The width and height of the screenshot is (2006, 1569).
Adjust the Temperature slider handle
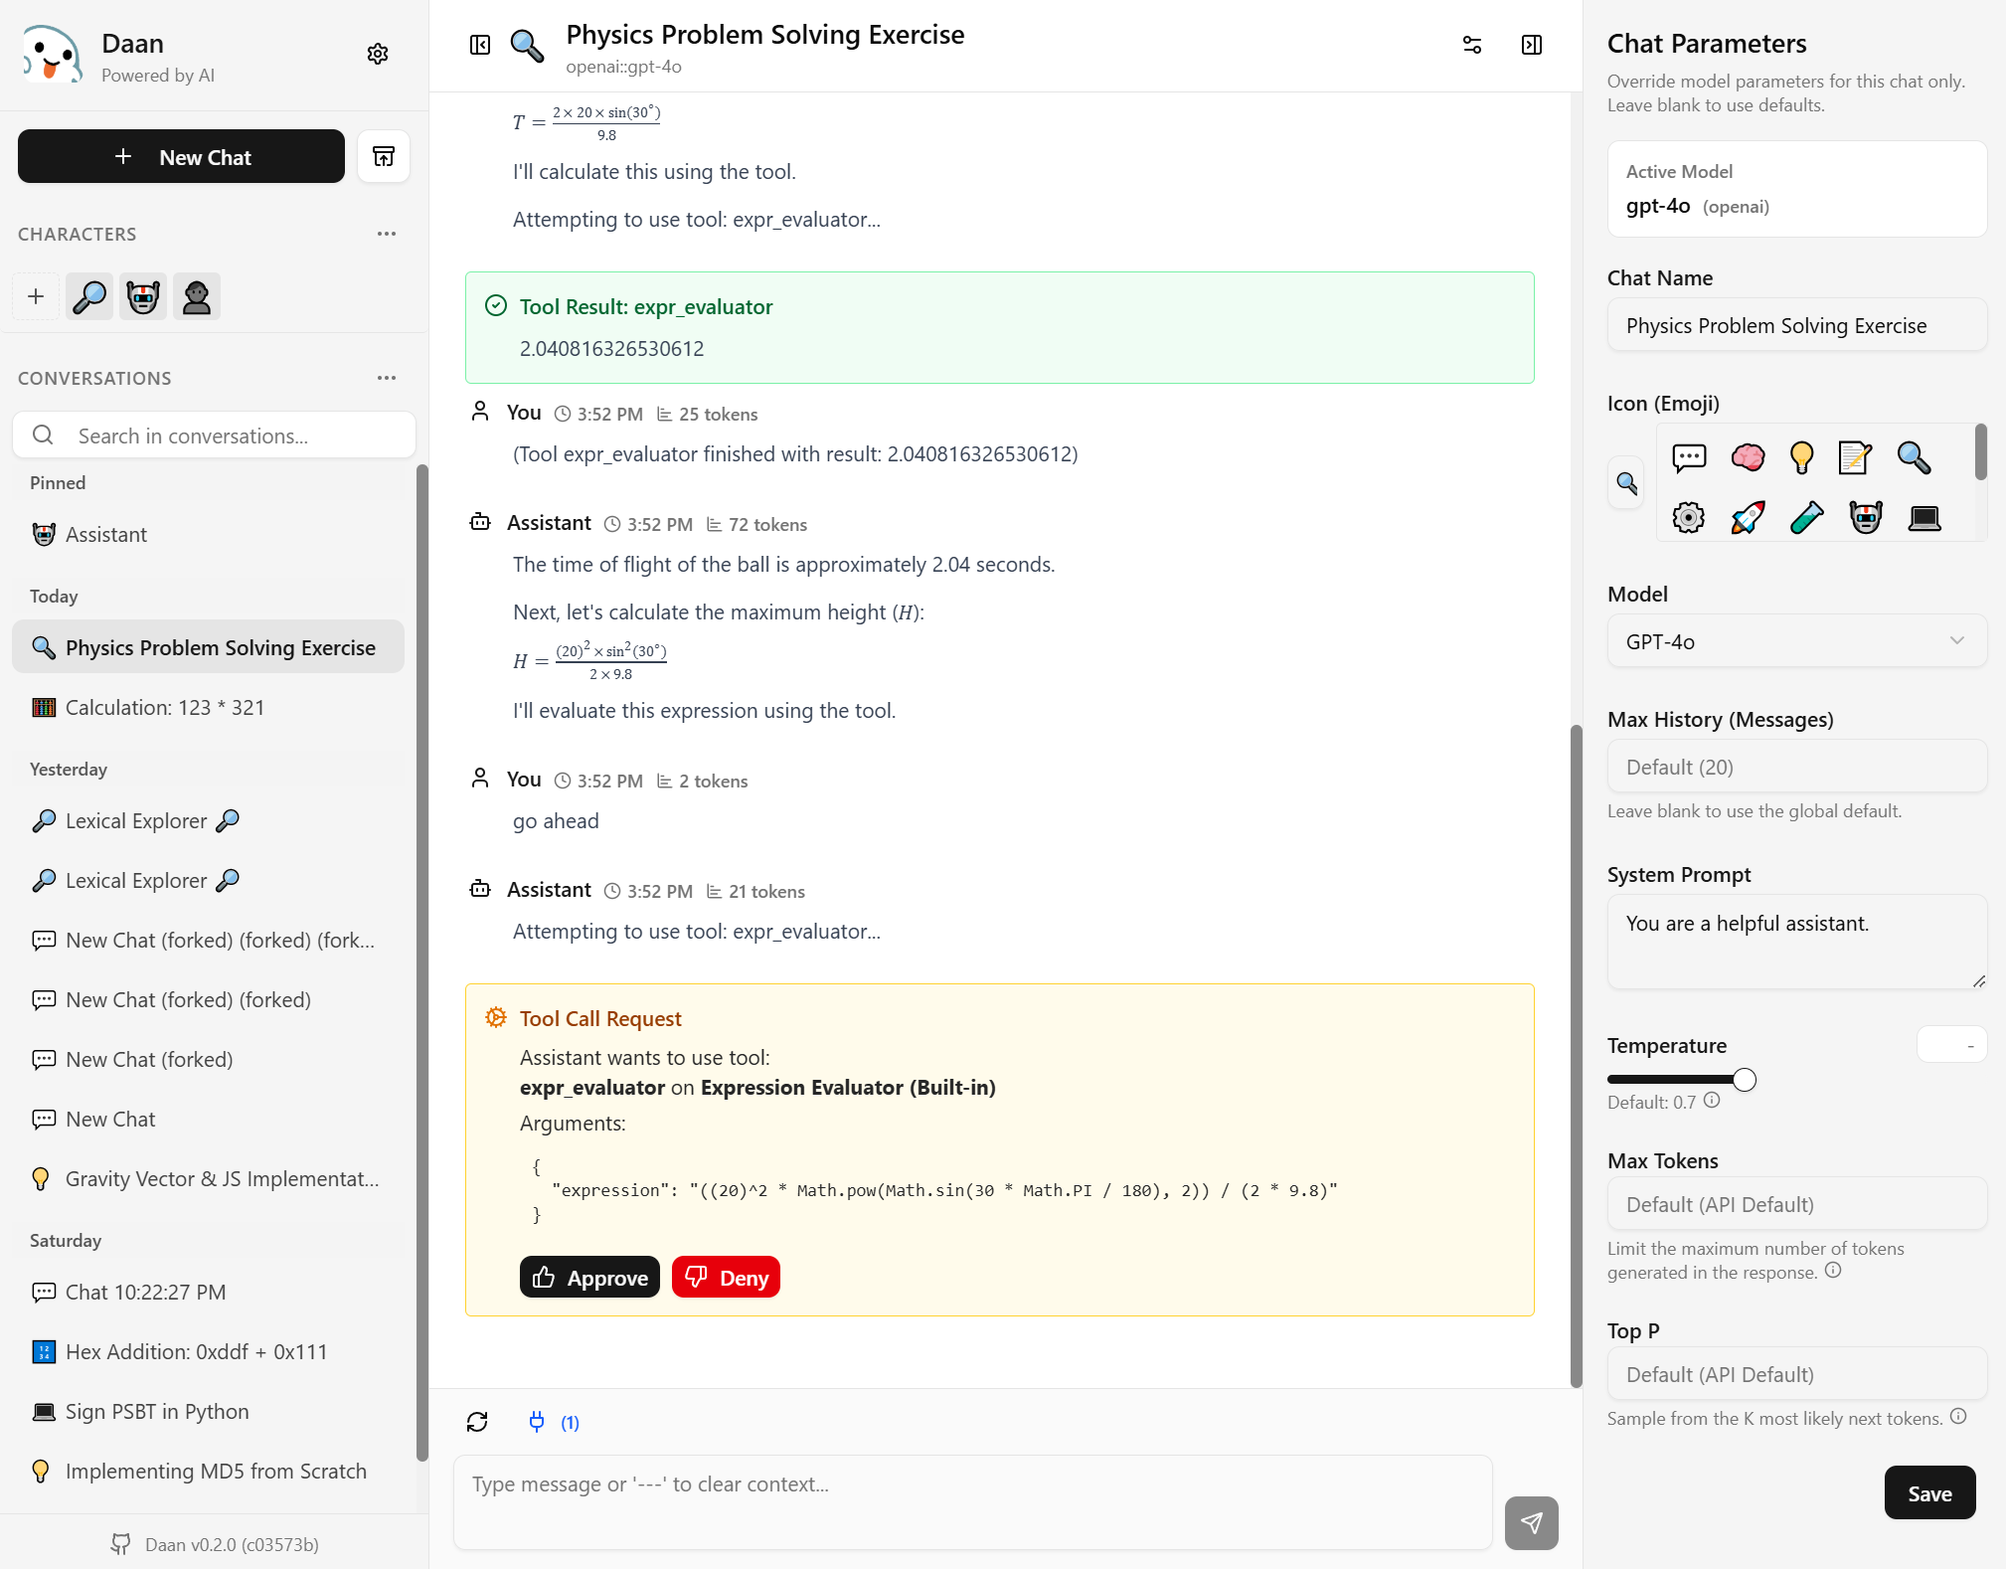click(1745, 1080)
